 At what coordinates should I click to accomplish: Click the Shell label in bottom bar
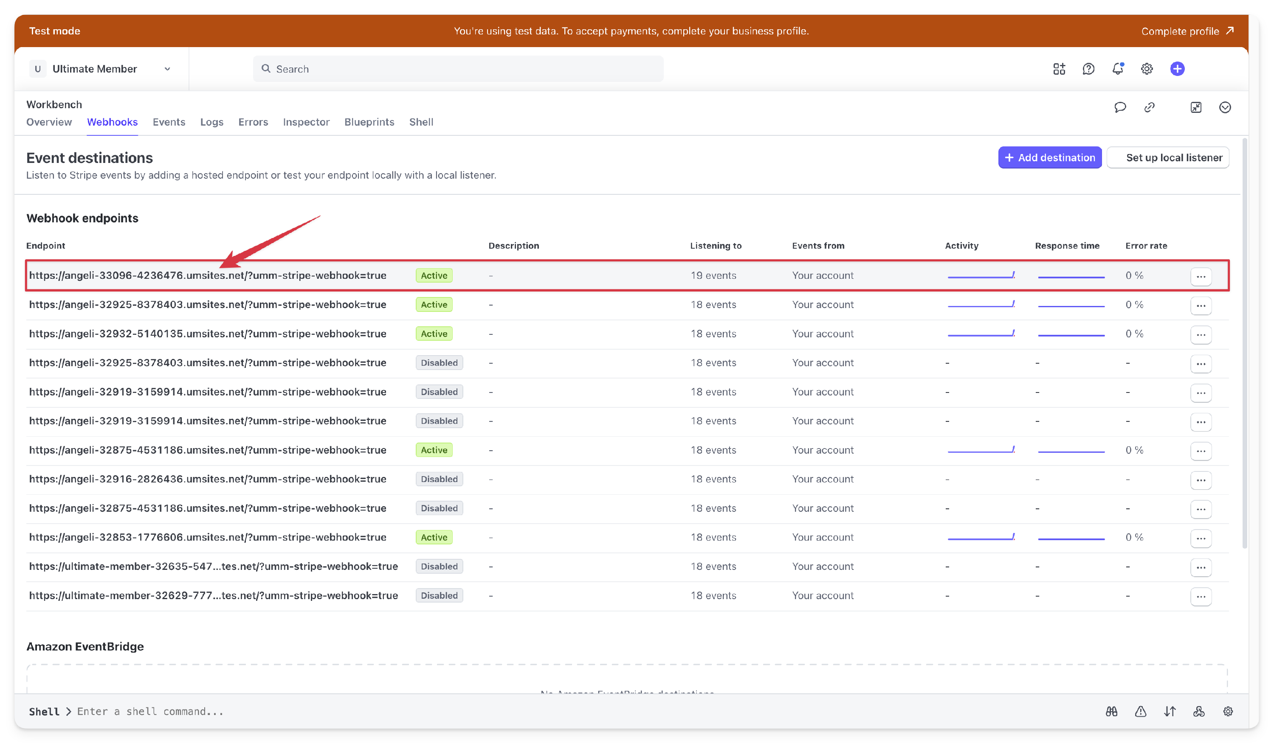[x=44, y=711]
